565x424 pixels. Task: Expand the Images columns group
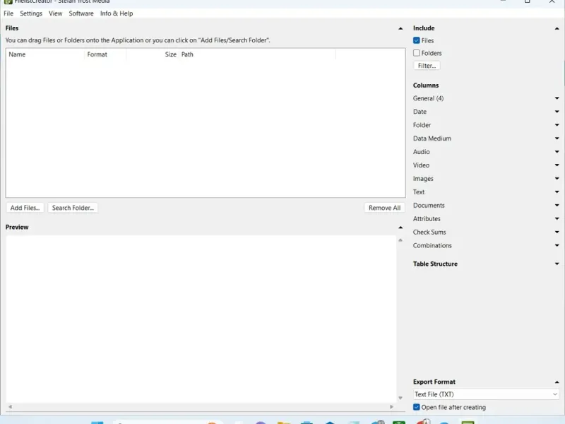tap(557, 179)
